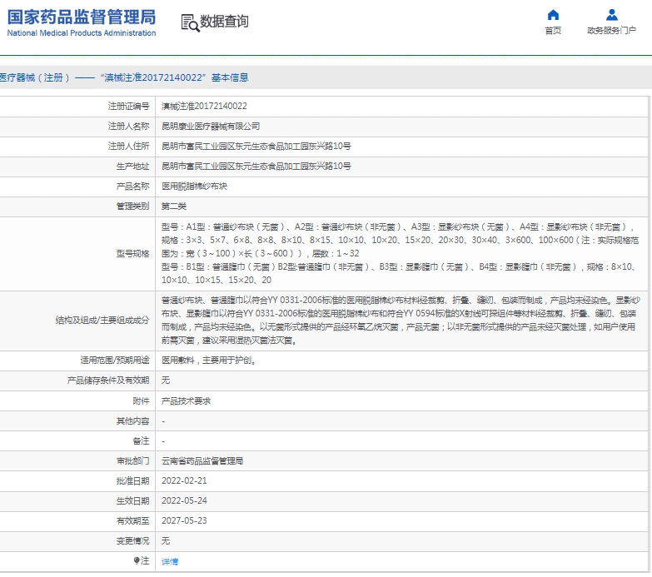Viewport: 652px width, 577px height.
Task: Click the breadcrumb title 医疗器械（注册）基本信息
Action: (124, 77)
